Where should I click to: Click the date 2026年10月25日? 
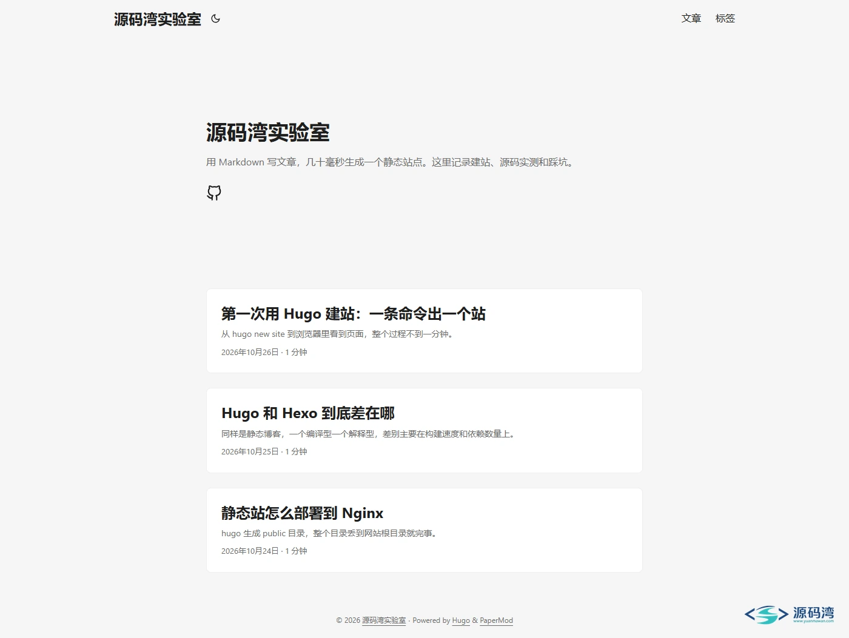click(250, 451)
